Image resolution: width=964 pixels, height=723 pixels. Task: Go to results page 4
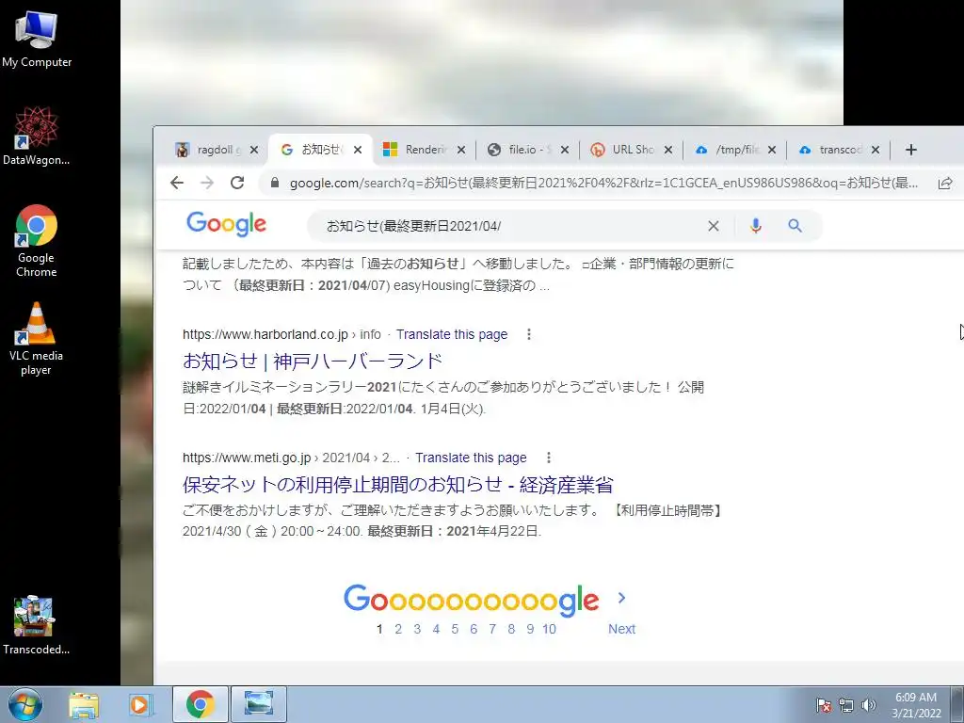click(436, 629)
